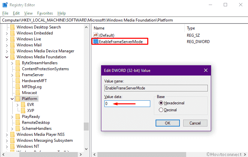Select the FrameServer folder icon
This screenshot has height=157, width=248.
18,75
